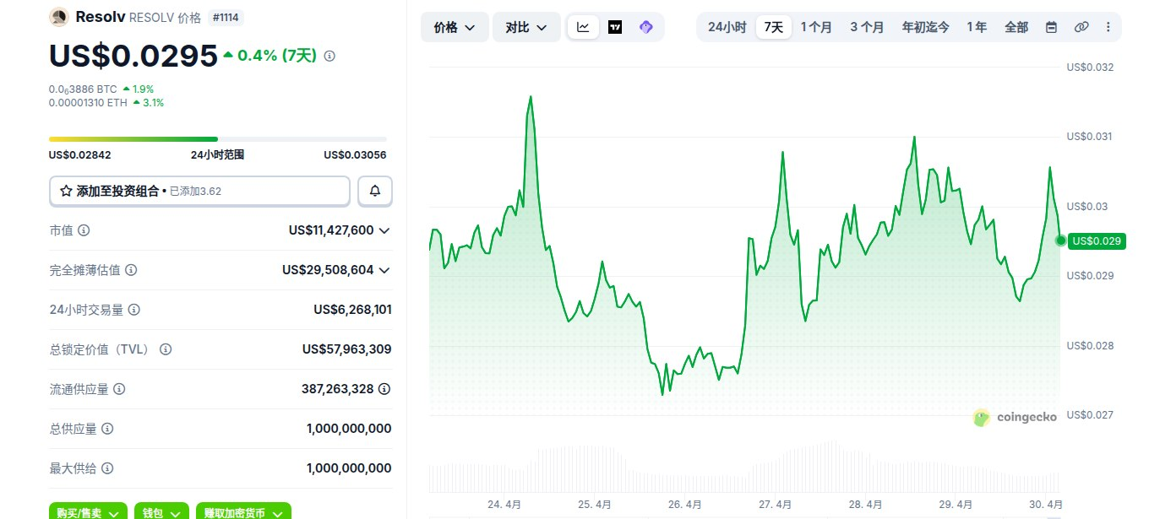Open the 钱包 dropdown
The image size is (1149, 519).
coord(161,512)
